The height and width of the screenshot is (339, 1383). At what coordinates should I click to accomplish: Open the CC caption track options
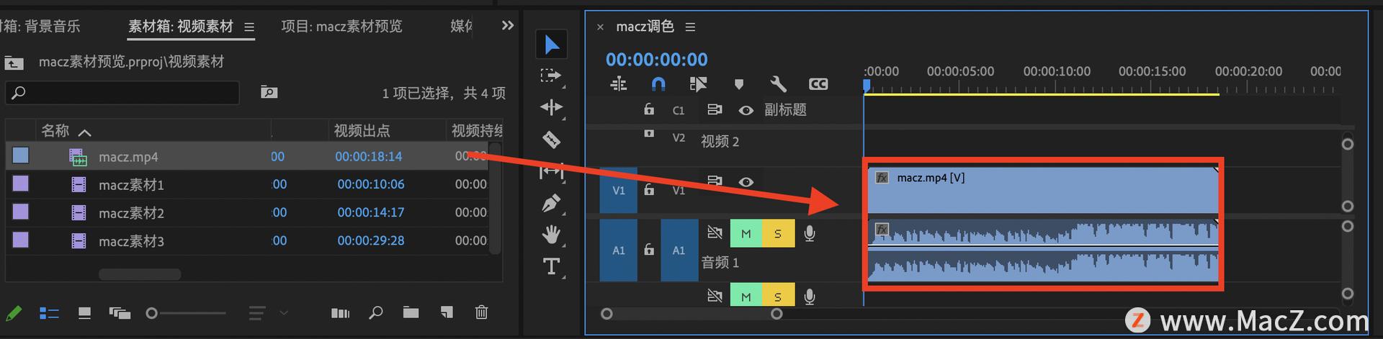(x=818, y=84)
